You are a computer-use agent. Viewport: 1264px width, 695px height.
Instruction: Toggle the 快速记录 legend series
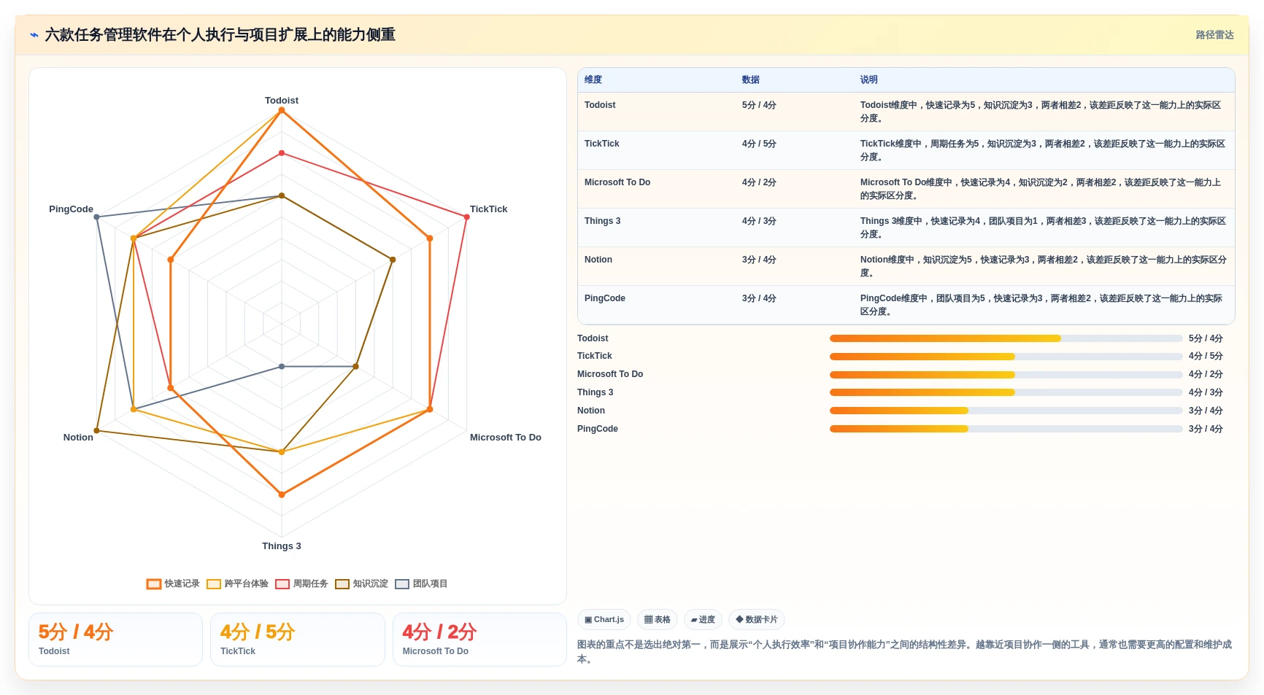(x=173, y=583)
